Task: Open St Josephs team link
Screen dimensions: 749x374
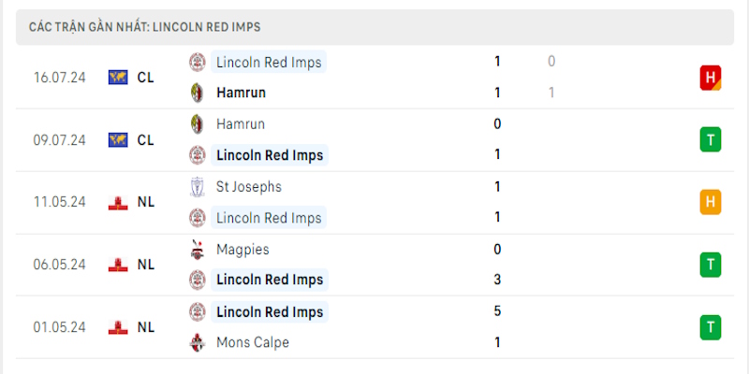Action: point(248,187)
